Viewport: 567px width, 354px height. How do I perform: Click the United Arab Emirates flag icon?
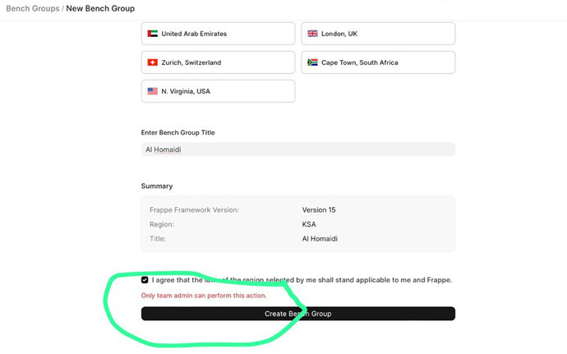pyautogui.click(x=152, y=34)
